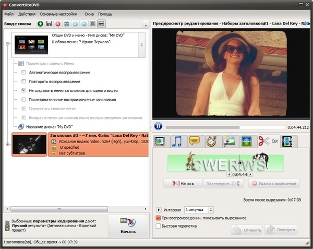
Task: Open the Действия menu
Action: point(27,14)
